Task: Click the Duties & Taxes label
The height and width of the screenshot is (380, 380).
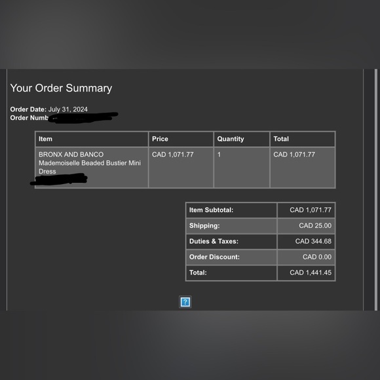Action: [x=214, y=241]
